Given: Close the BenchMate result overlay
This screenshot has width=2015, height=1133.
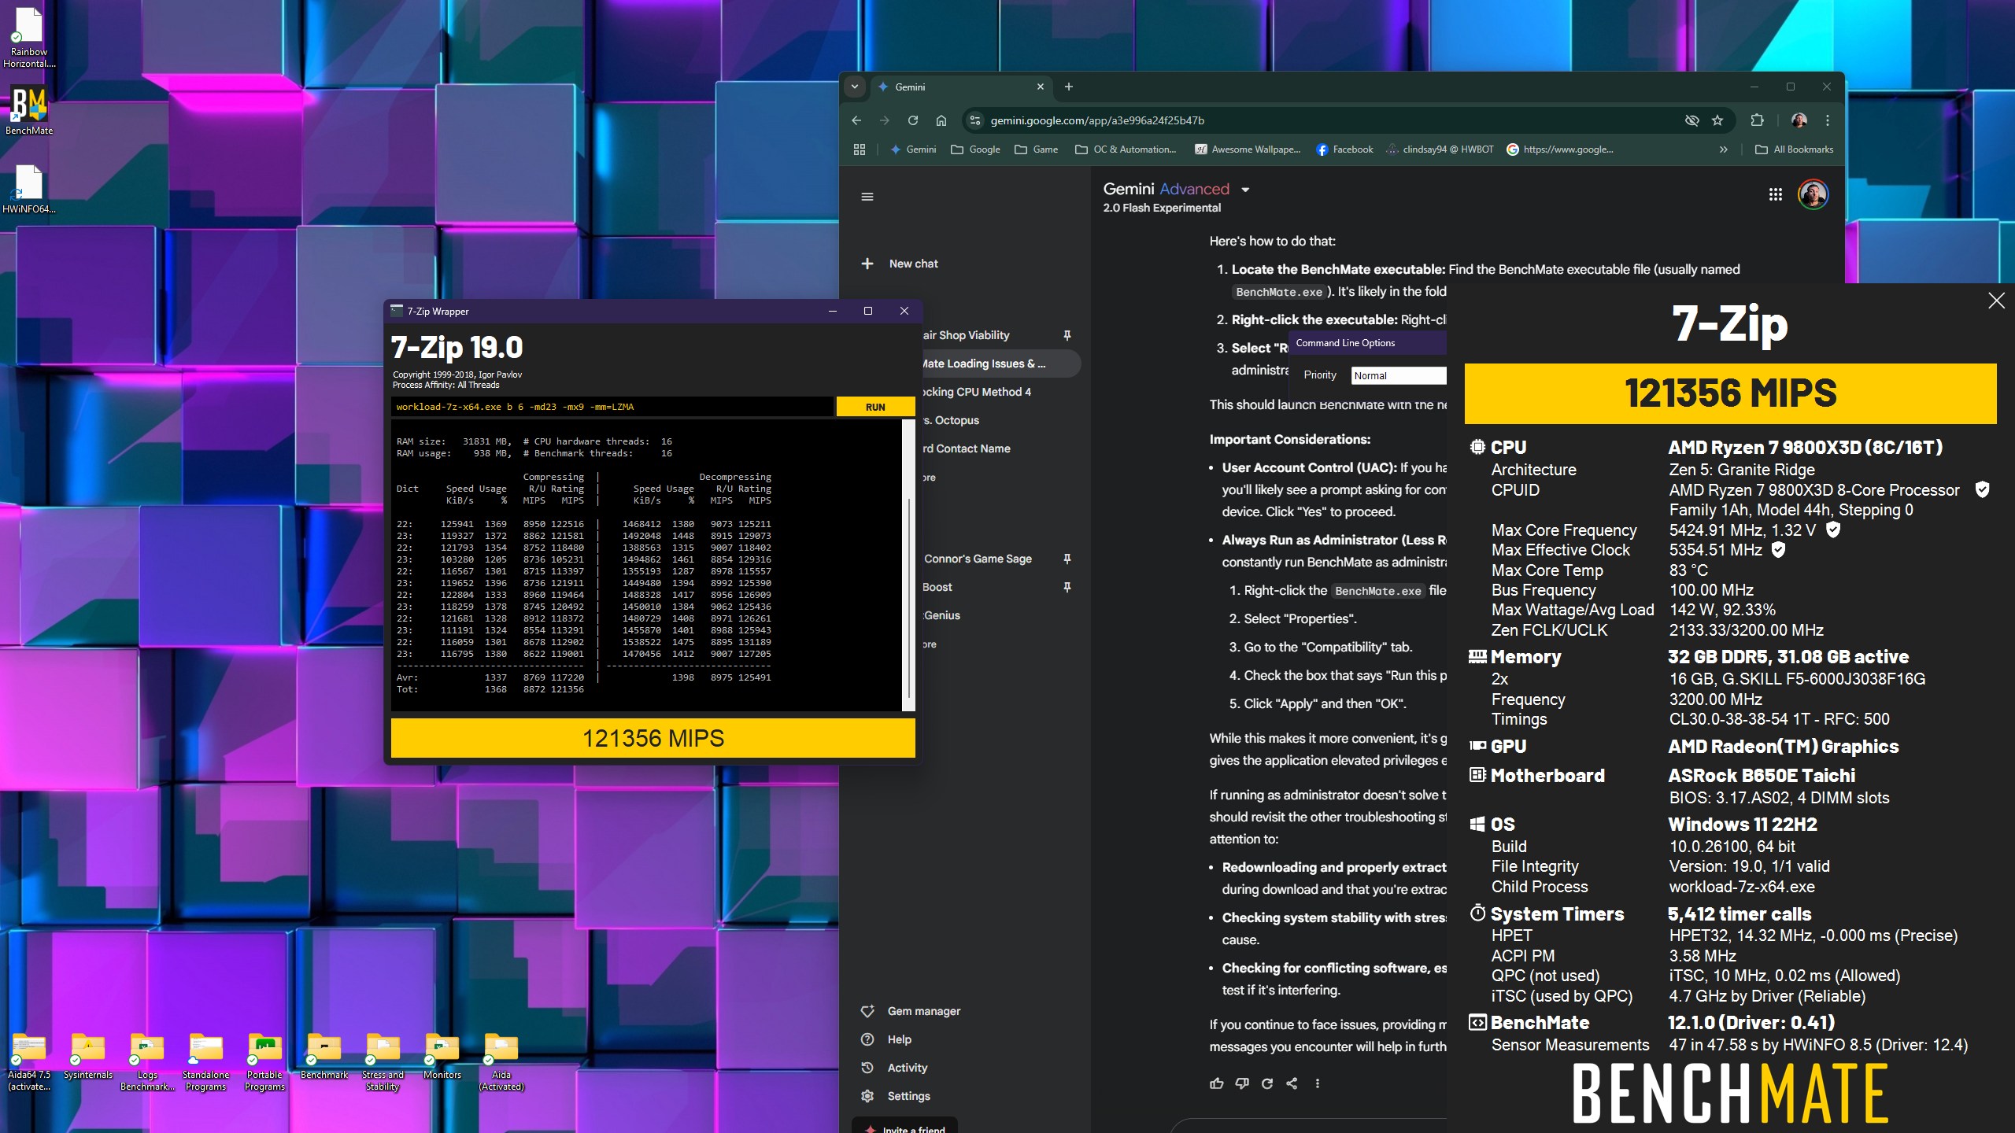Looking at the screenshot, I should tap(1997, 301).
